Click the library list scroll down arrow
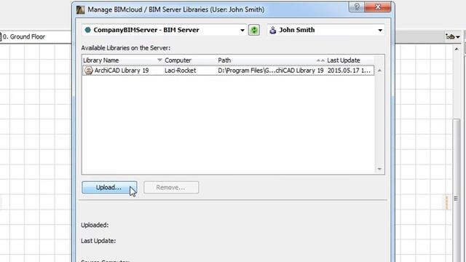The image size is (466, 262). pos(379,169)
